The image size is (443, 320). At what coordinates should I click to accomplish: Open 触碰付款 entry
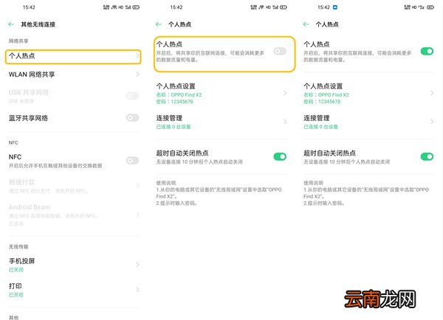73,186
